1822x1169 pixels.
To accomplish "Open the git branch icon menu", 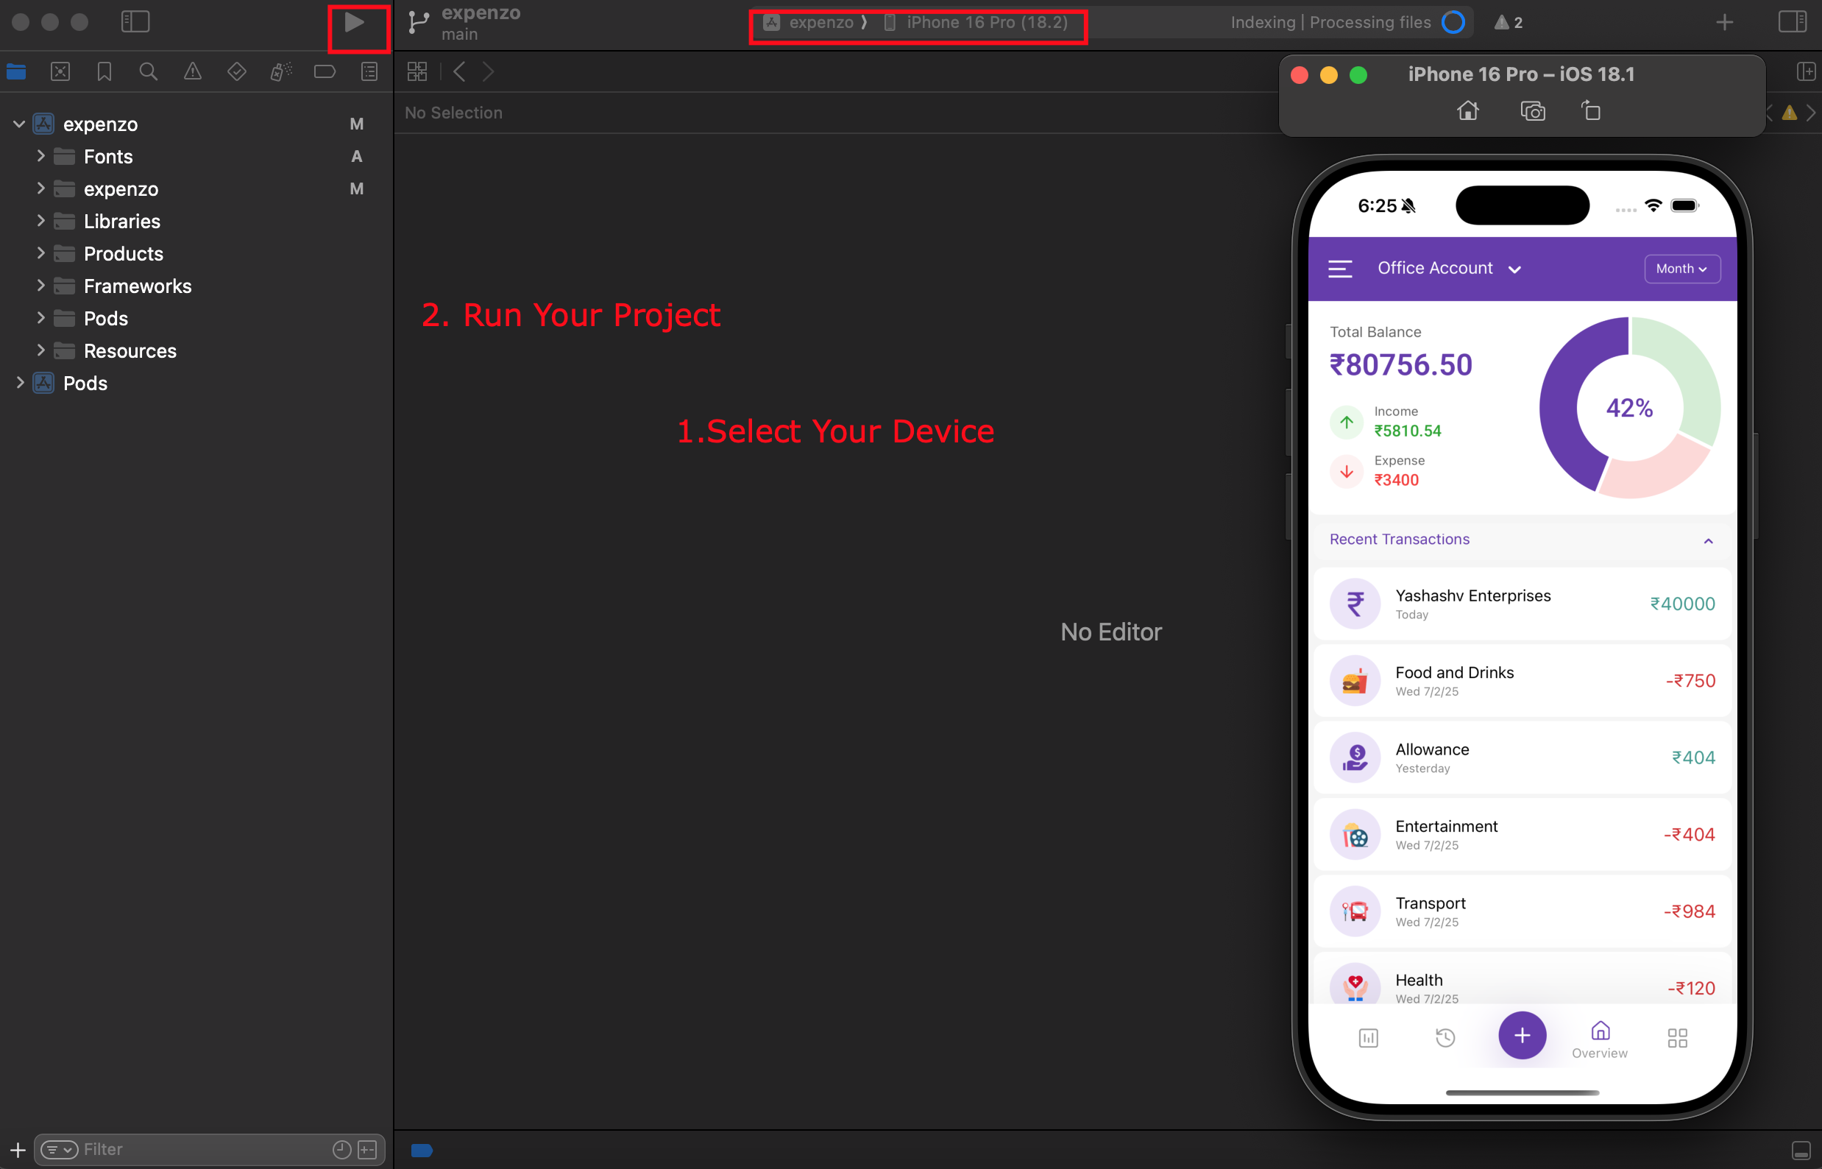I will tap(418, 23).
